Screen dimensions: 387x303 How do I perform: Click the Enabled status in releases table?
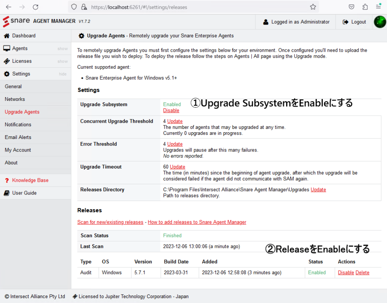pyautogui.click(x=317, y=273)
